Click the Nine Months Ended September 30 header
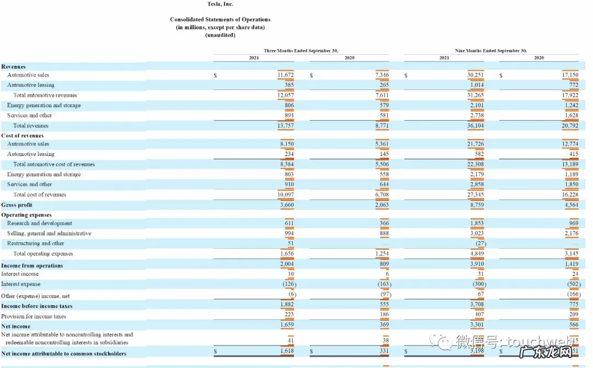Screen dimensions: 593x368 click(x=491, y=51)
